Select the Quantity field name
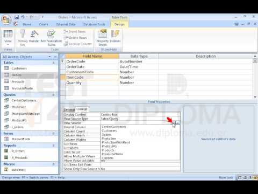This screenshot has width=258, height=194. (92, 83)
